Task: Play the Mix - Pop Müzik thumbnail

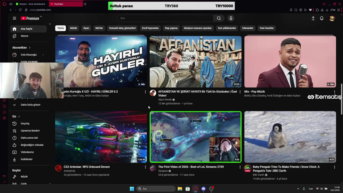Action: click(x=290, y=62)
